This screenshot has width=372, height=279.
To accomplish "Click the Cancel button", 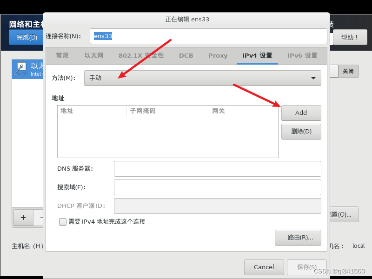I will click(x=264, y=267).
